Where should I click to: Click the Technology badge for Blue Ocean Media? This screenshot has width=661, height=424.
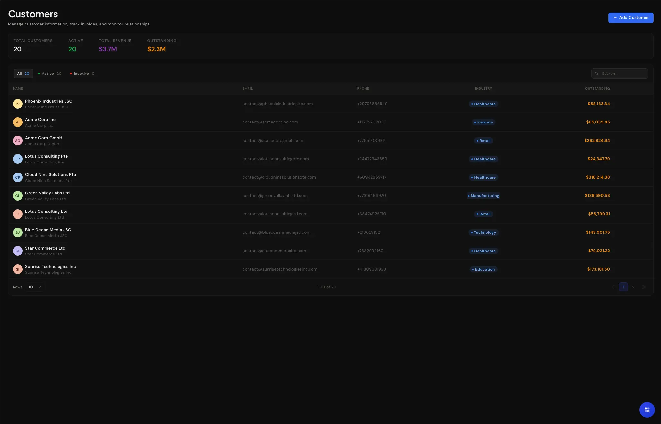click(x=483, y=232)
